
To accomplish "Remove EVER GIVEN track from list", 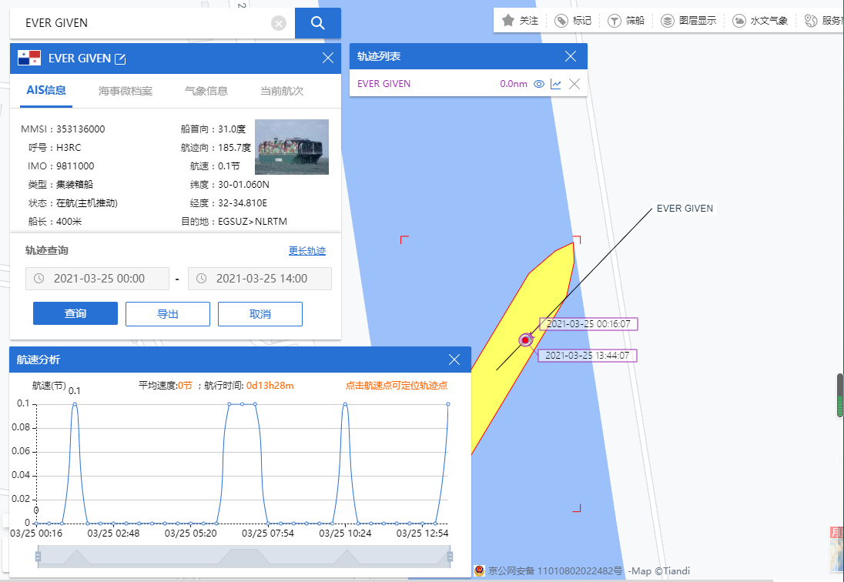I will tap(574, 84).
